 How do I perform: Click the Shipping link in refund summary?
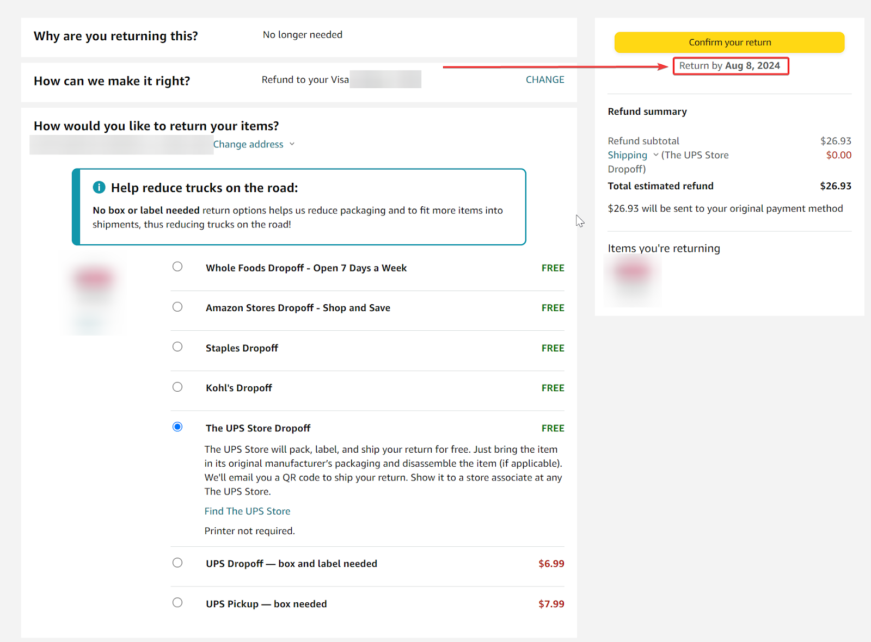[627, 155]
